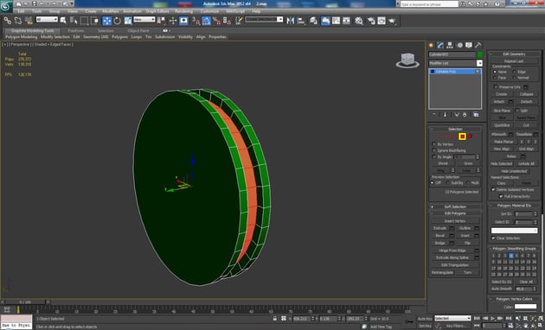Screen dimensions: 545x330
Task: Activate the Select and Move tool
Action: coord(106,21)
